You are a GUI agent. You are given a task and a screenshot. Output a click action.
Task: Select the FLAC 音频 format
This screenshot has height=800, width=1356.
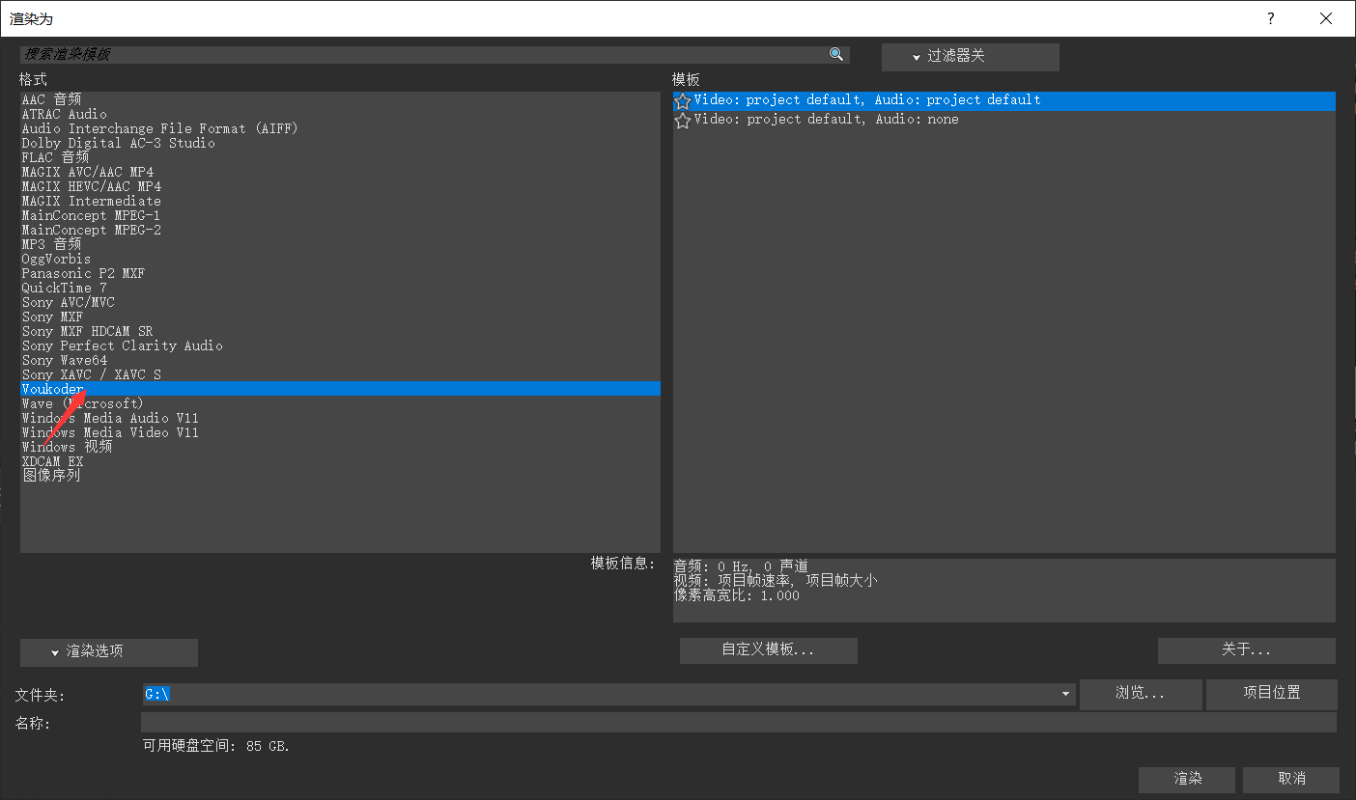[340, 157]
